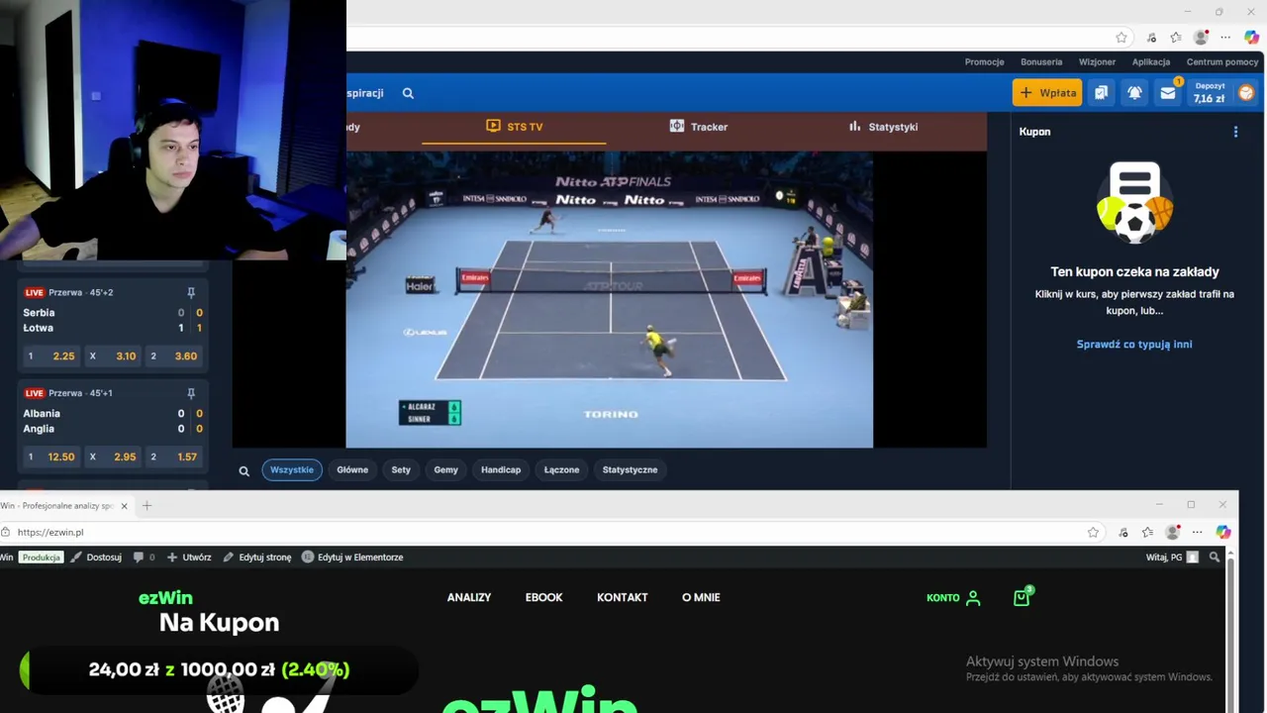Open favorites list in top browser toolbar
The width and height of the screenshot is (1267, 713).
tap(1176, 38)
